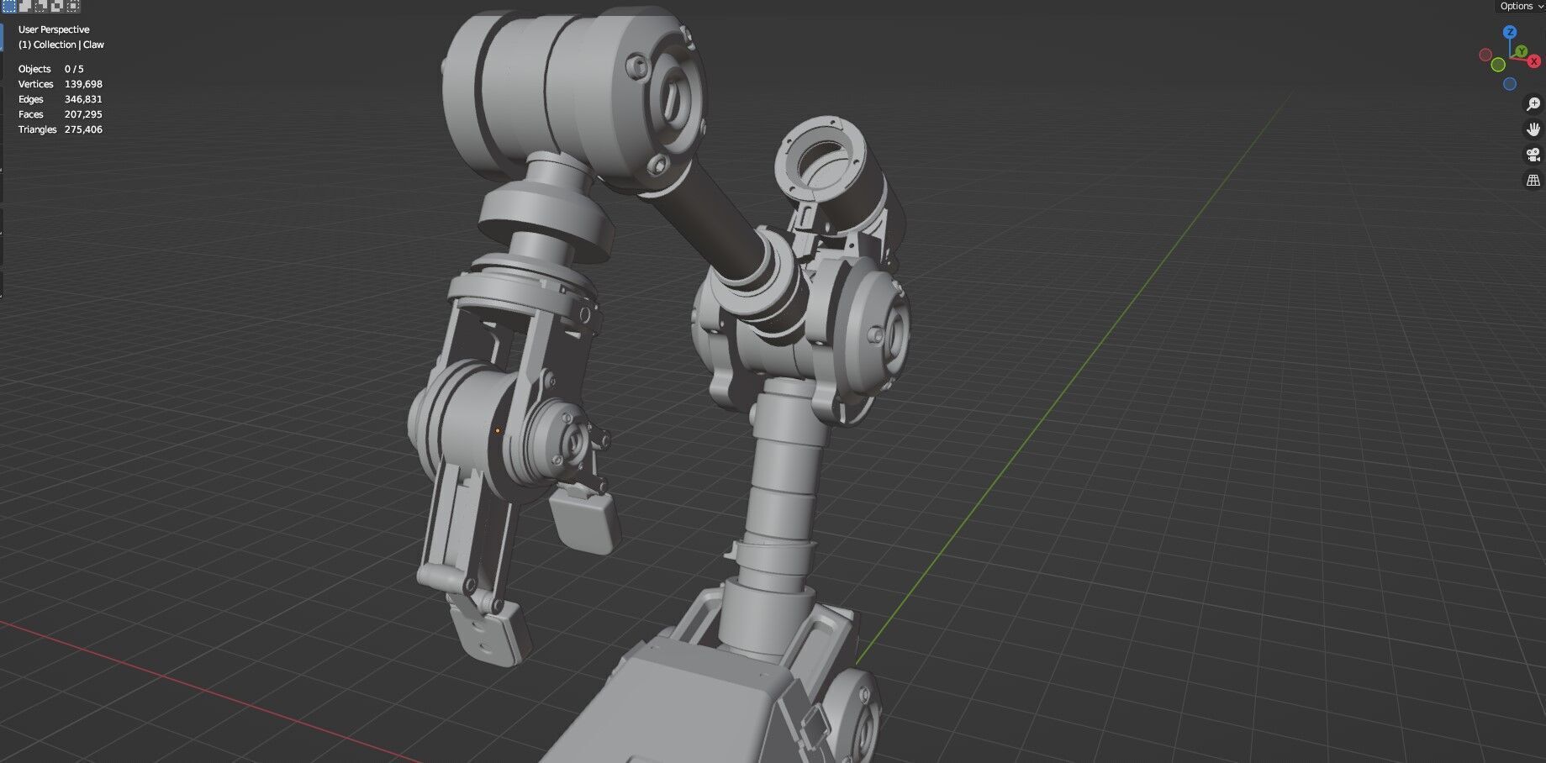The image size is (1546, 763).
Task: Click the Triangles 275,406 statistic
Action: point(61,129)
